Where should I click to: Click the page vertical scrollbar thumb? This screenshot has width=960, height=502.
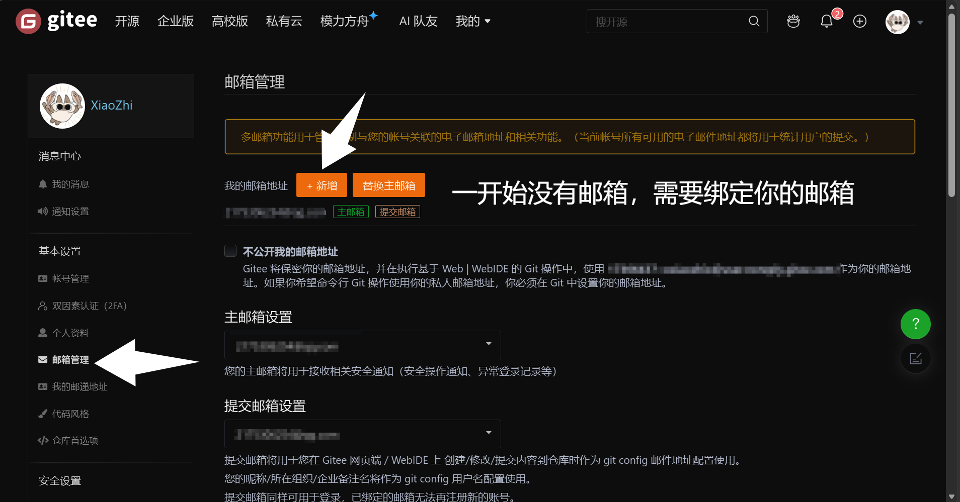[951, 106]
